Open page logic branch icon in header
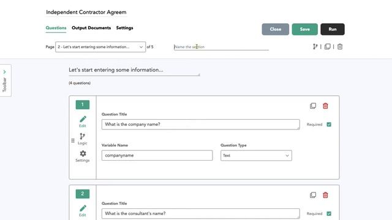The image size is (392, 220). [315, 46]
